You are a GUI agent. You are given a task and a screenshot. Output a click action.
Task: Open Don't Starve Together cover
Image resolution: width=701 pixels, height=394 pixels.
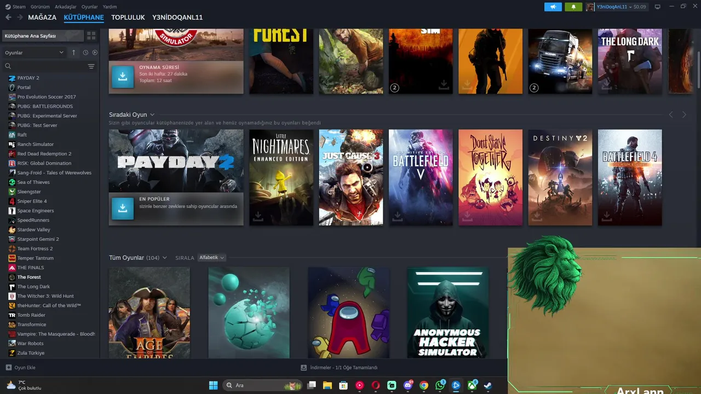[x=491, y=177]
